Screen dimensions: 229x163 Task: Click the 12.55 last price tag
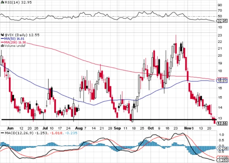223,124
